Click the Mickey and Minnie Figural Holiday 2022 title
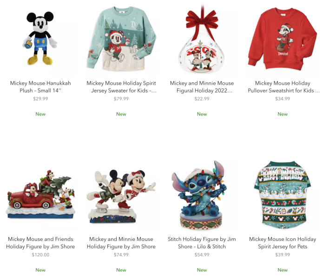Viewport: 323px width, 279px height. tap(202, 87)
